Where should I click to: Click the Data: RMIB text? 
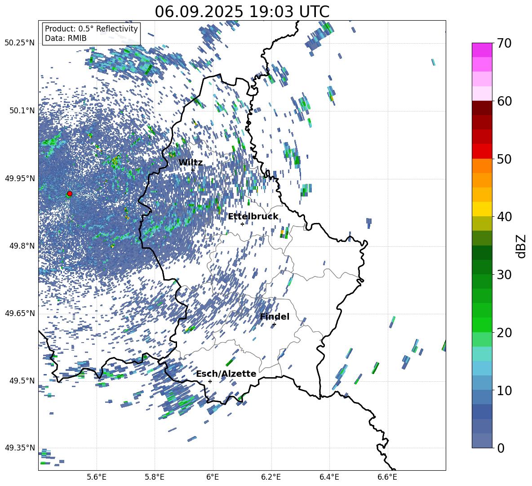[66, 38]
